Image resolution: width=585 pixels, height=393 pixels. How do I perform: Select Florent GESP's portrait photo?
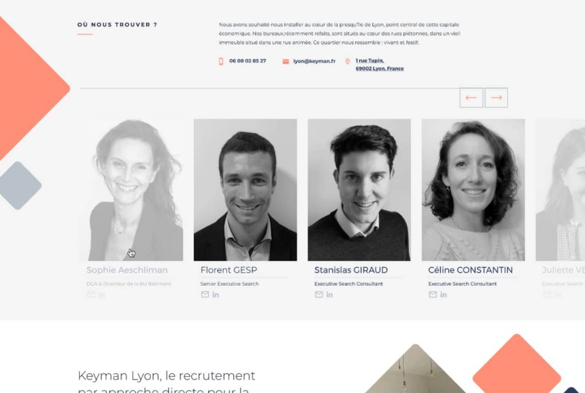tap(245, 190)
